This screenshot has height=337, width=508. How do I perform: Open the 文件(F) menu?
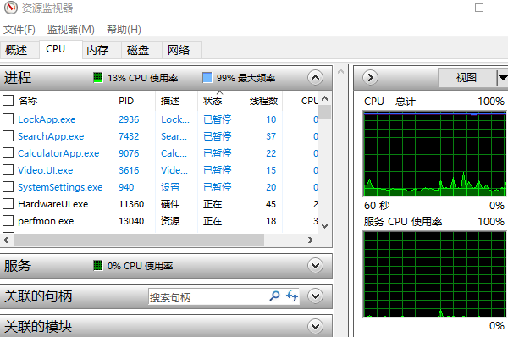(19, 30)
